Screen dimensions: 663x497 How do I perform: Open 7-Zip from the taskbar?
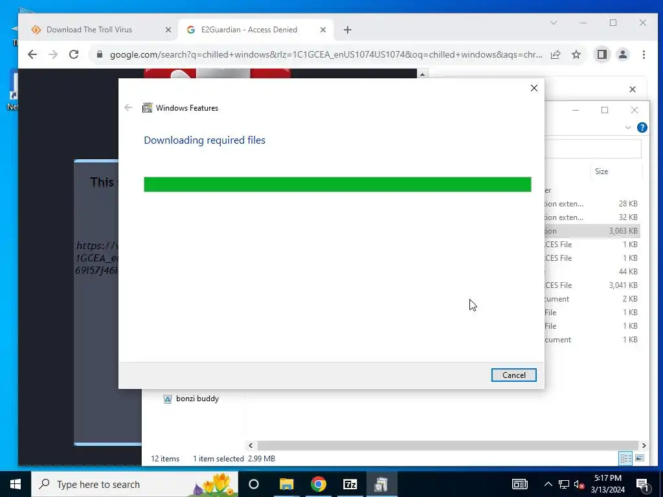(350, 484)
